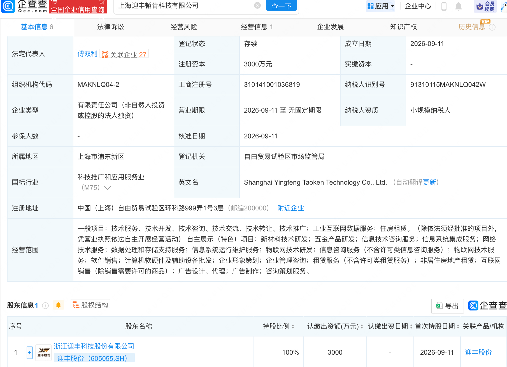Click the 查一下 search button

point(281,6)
